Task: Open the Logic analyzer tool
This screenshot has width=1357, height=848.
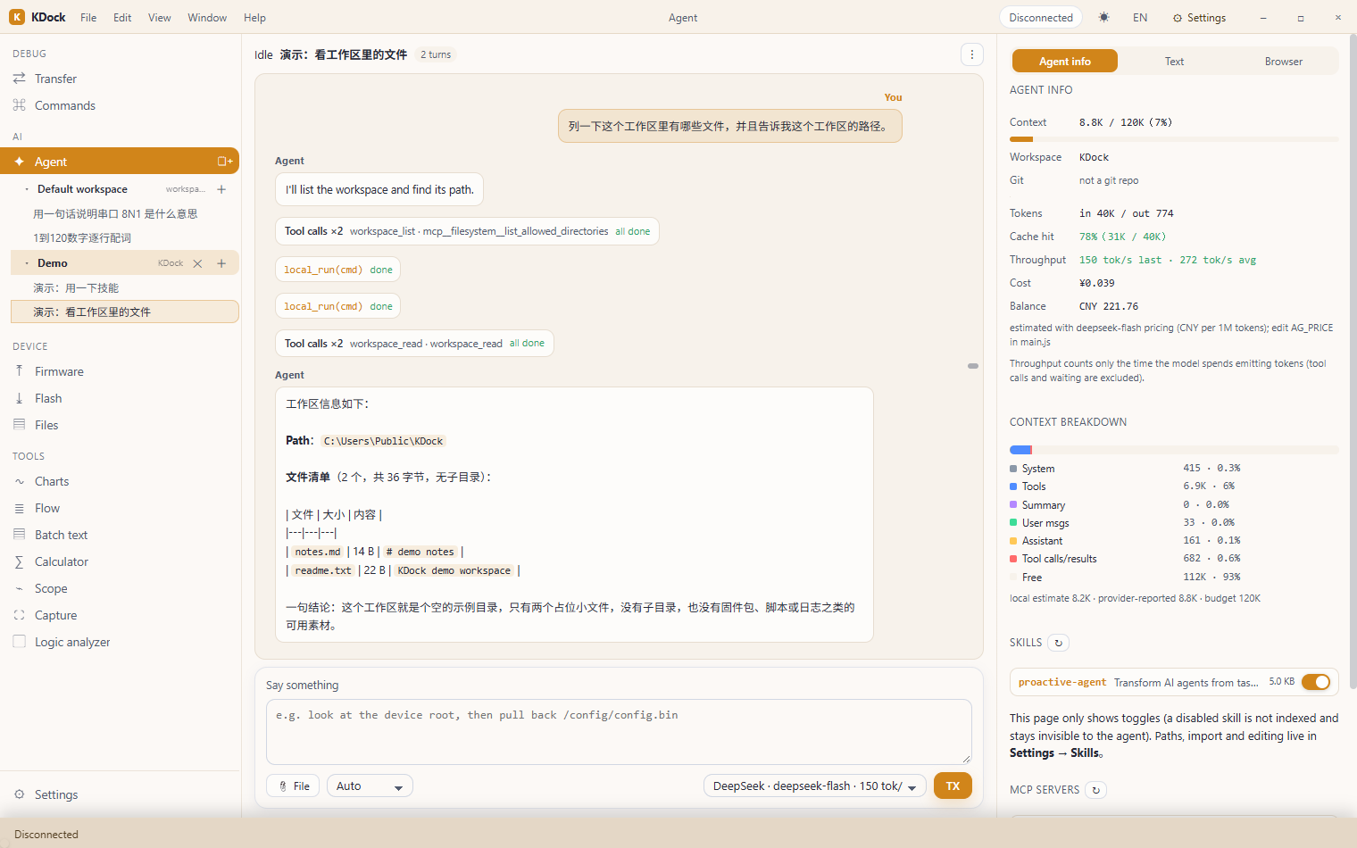Action: pyautogui.click(x=121, y=642)
